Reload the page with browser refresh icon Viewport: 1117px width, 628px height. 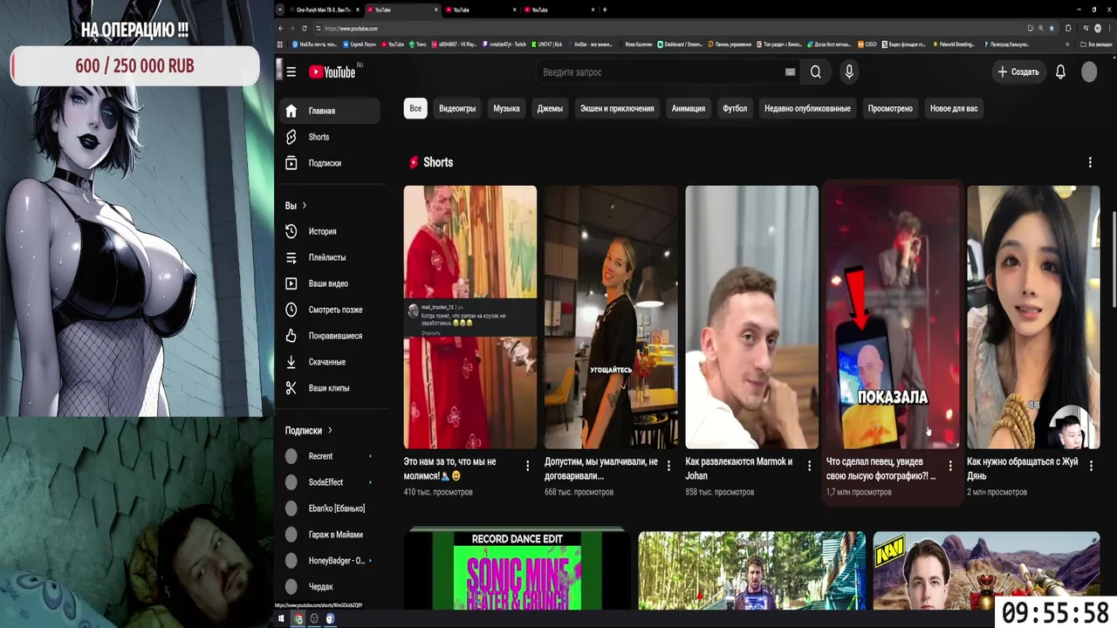304,28
